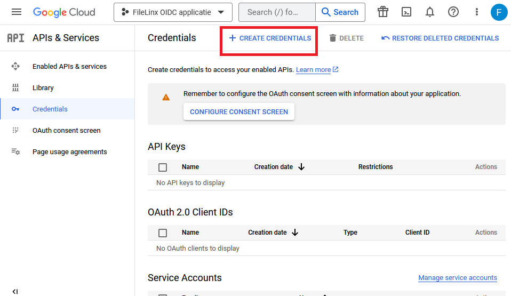Click the OAuth Type column header
This screenshot has height=296, width=511.
tap(350, 233)
